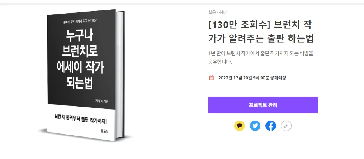Share project on Twitter

pyautogui.click(x=255, y=126)
